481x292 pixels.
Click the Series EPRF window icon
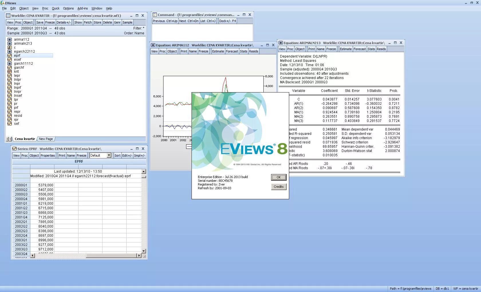pos(14,149)
